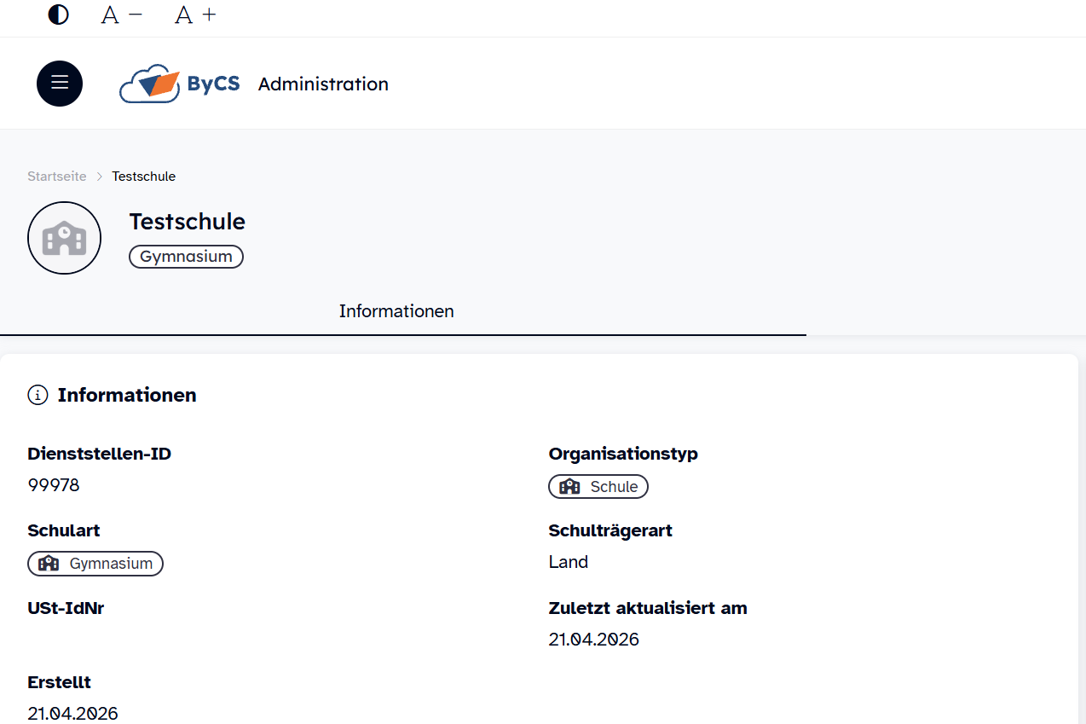Screen dimensions: 1086x724
Task: Toggle the Gymnasium badge under Schulart
Action: pos(95,563)
